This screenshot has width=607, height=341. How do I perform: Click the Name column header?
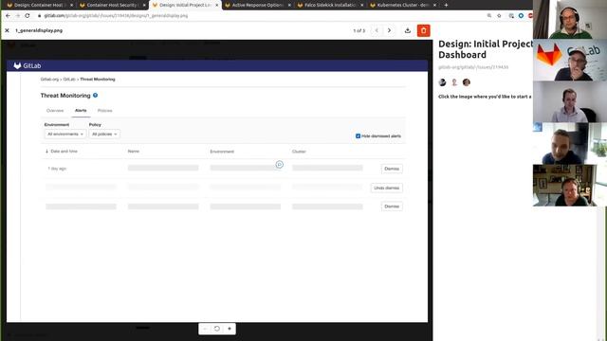(x=134, y=152)
